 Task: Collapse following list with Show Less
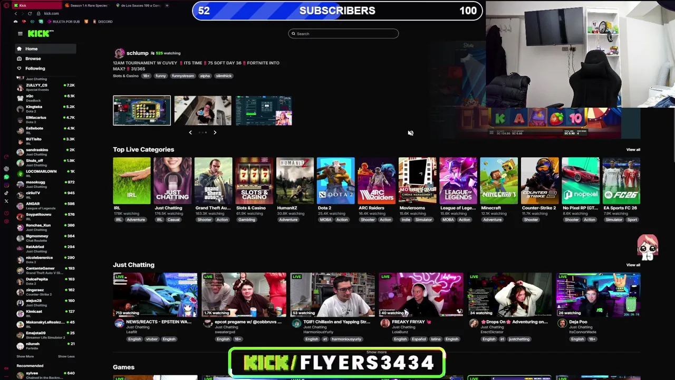66,356
